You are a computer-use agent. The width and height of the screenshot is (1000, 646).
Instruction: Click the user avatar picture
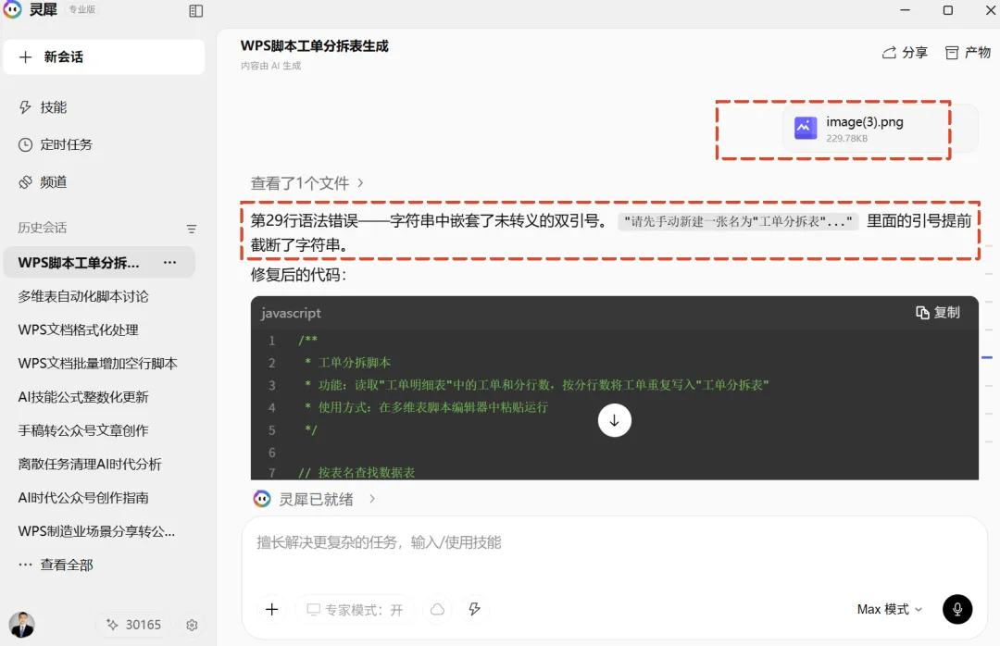tap(21, 625)
